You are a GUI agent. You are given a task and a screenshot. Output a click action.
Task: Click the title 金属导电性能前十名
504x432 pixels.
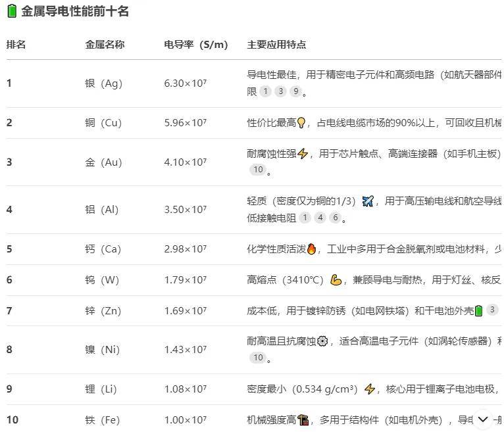pyautogui.click(x=75, y=11)
